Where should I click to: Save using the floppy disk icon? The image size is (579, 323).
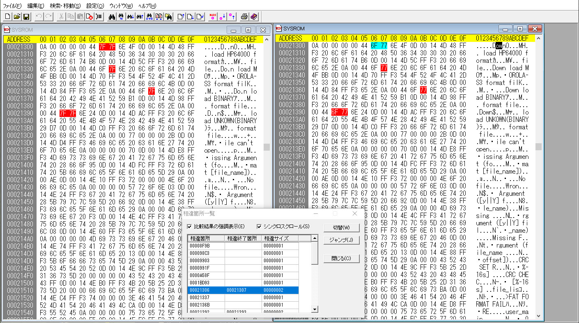point(26,17)
